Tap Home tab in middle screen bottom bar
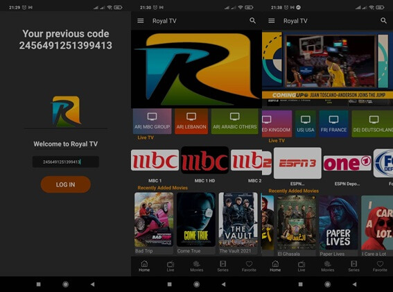This screenshot has height=292, width=393. [x=144, y=266]
